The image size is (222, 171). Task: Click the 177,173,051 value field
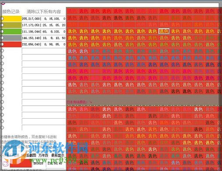43,25
